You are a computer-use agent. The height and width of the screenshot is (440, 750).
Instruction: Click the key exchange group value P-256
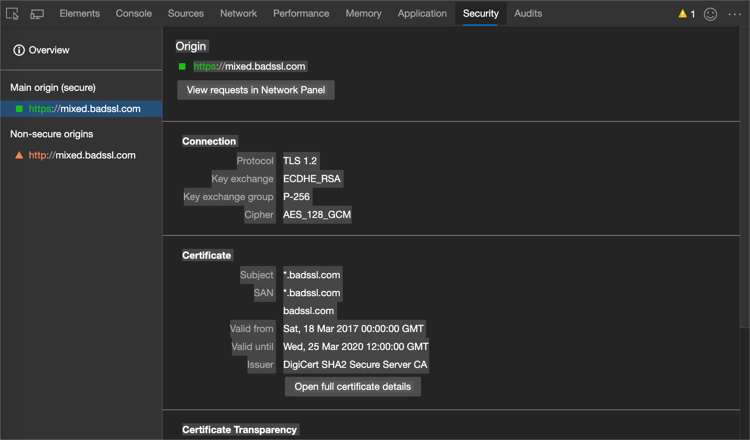[x=296, y=197]
